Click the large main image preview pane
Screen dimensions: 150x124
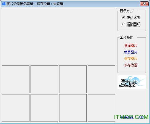point(59,36)
